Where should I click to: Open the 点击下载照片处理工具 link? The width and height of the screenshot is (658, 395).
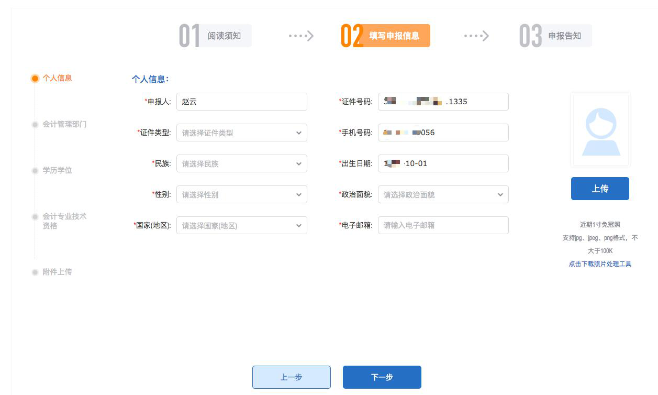coord(600,264)
